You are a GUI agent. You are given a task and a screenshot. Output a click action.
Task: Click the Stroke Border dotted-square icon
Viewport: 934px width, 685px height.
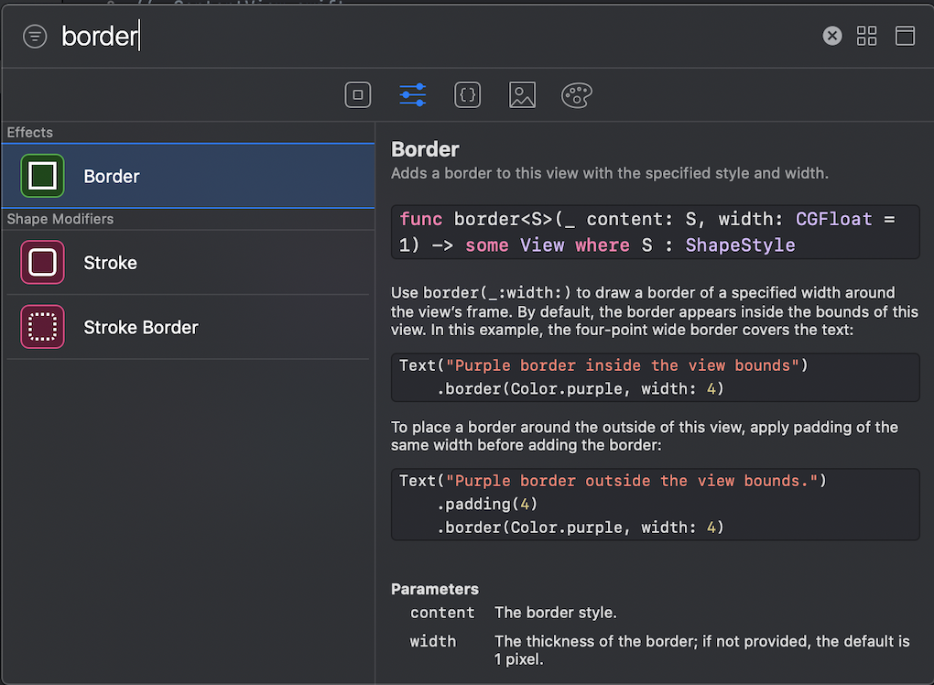pos(42,327)
